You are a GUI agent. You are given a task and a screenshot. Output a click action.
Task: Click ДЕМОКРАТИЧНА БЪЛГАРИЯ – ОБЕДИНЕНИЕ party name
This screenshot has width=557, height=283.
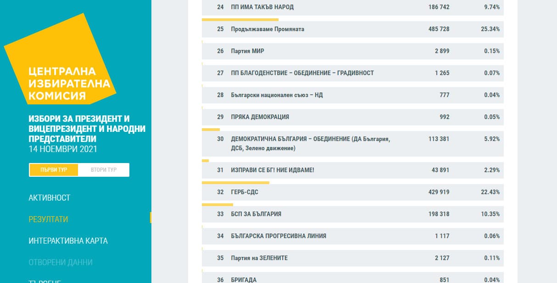point(310,139)
